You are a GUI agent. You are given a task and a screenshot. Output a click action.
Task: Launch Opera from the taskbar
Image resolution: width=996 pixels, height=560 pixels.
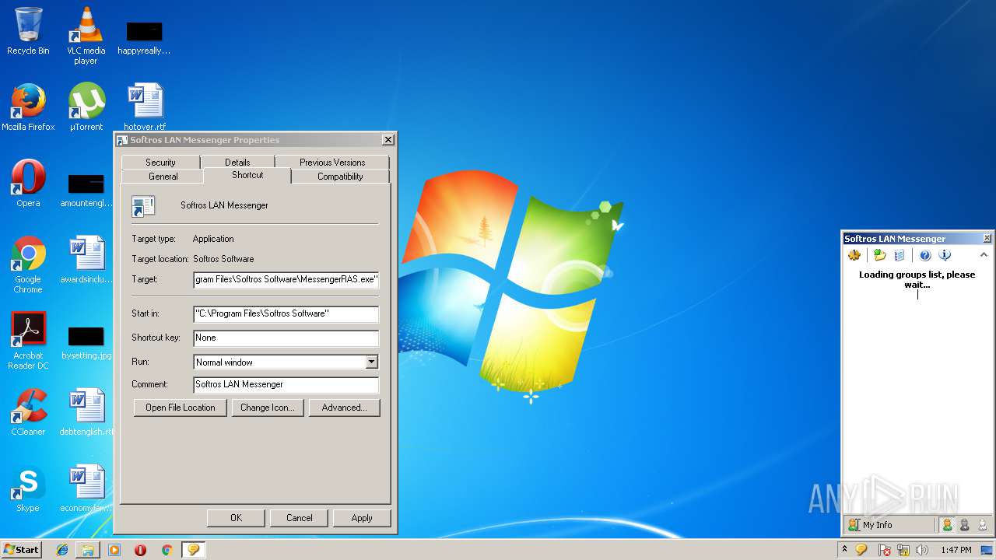tap(140, 550)
